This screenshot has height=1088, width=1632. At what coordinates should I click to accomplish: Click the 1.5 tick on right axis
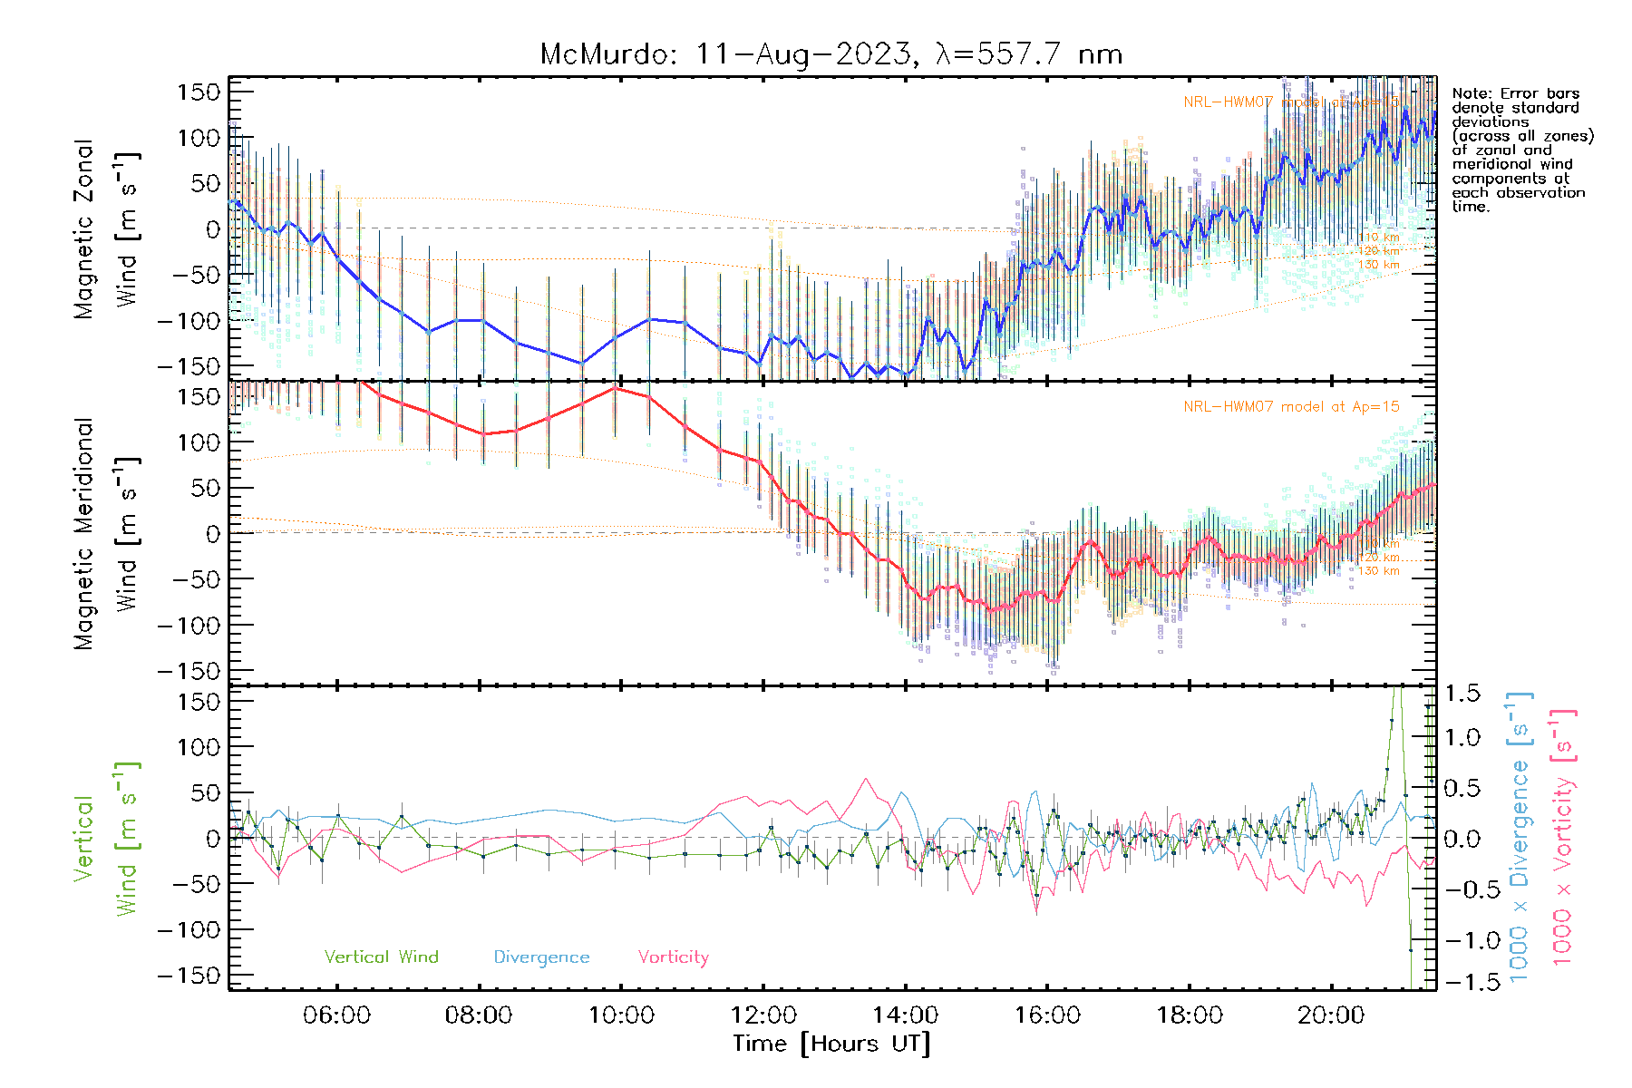tap(1462, 694)
